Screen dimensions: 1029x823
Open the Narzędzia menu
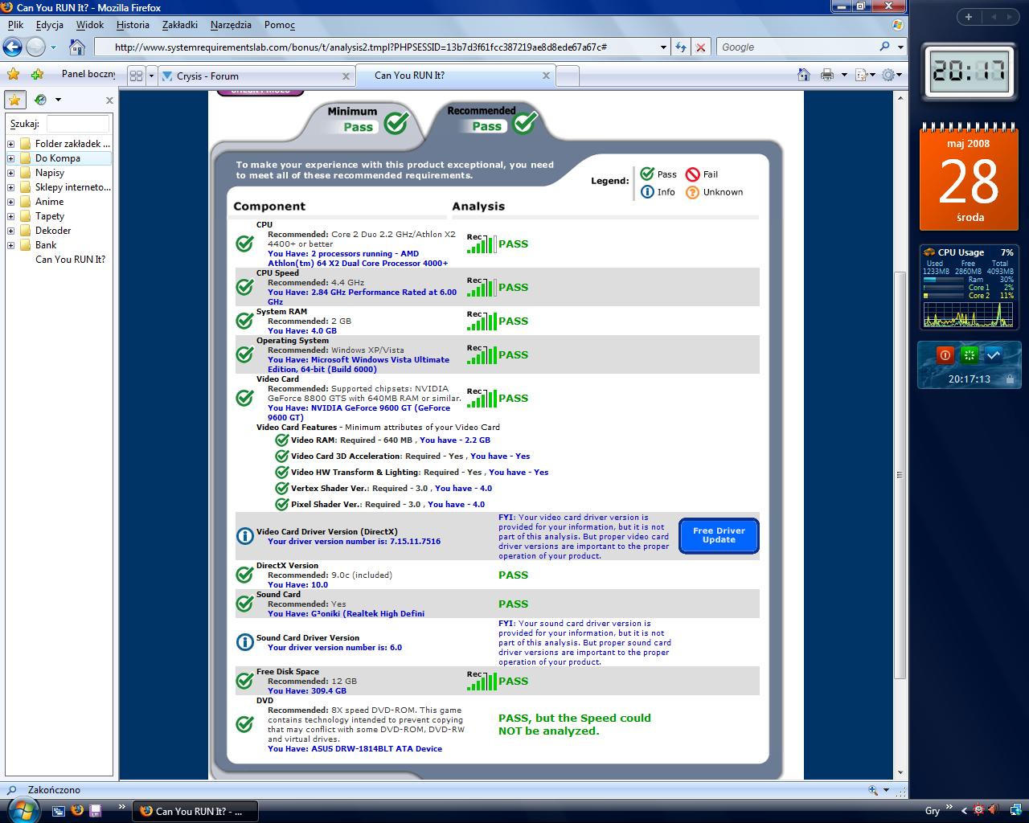[231, 25]
